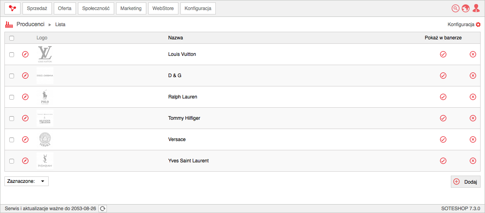Open the globe language icon

coord(466,8)
